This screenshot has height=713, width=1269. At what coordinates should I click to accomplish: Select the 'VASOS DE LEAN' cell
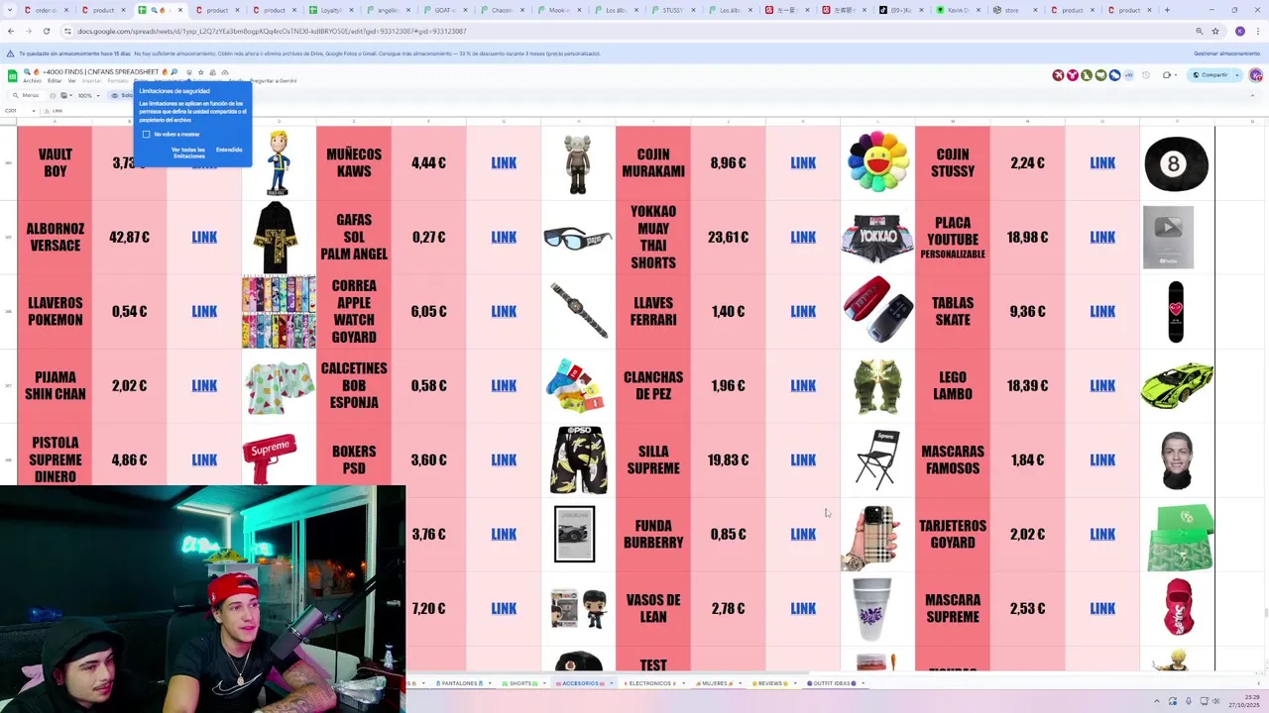pyautogui.click(x=653, y=608)
